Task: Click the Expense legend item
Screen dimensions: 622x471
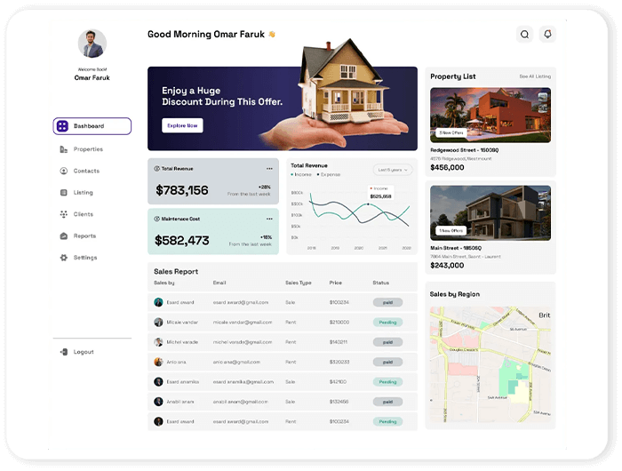Action: coord(329,174)
